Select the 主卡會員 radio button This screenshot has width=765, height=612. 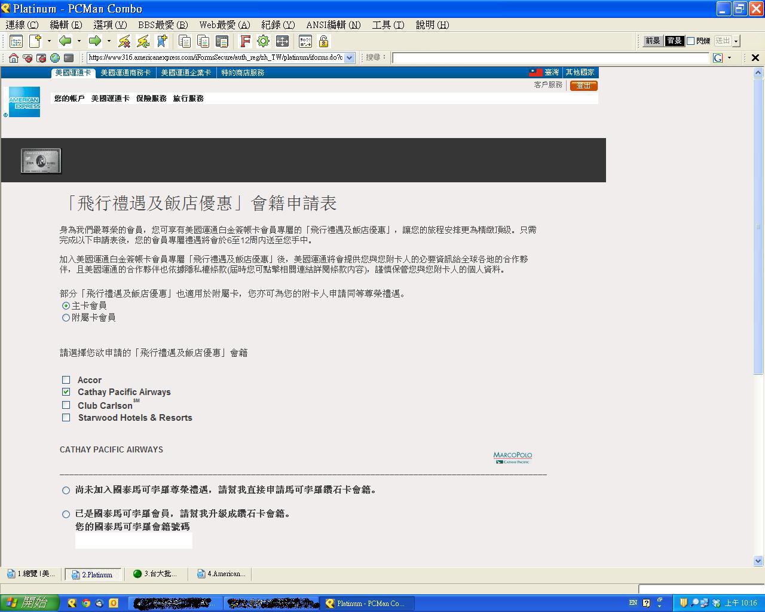66,305
